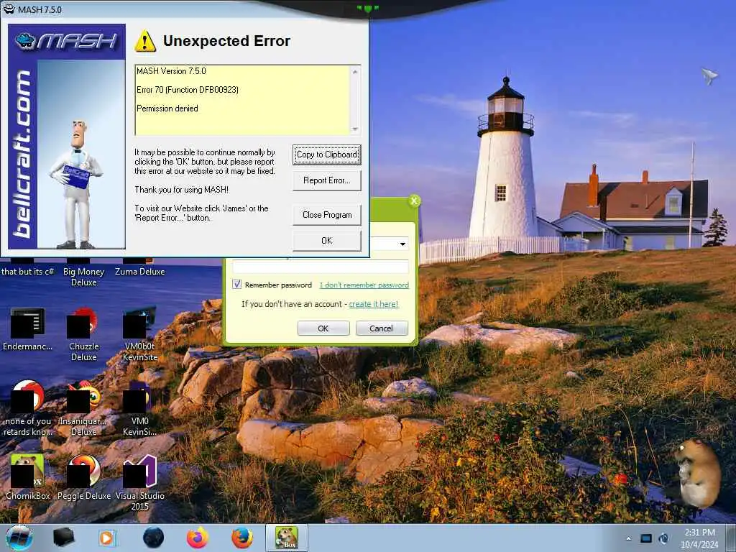Viewport: 736px width, 552px height.
Task: Click the MASH logo banner
Action: pos(67,41)
